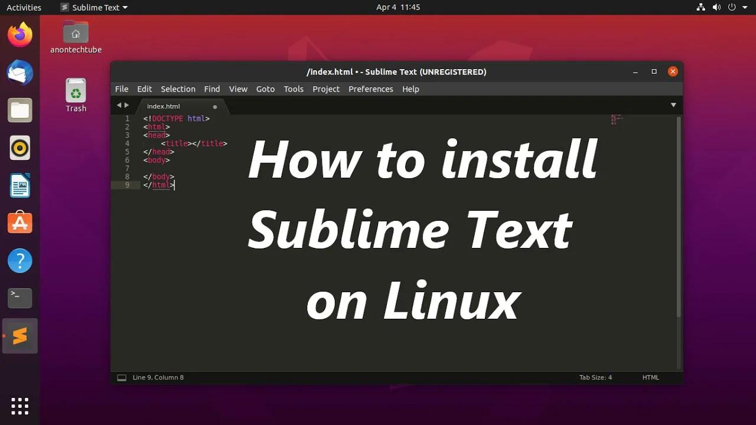This screenshot has width=756, height=425.
Task: Open the Preferences menu
Action: point(370,89)
